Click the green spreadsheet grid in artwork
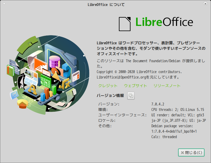This screenshot has height=163, width=211. coord(46,81)
